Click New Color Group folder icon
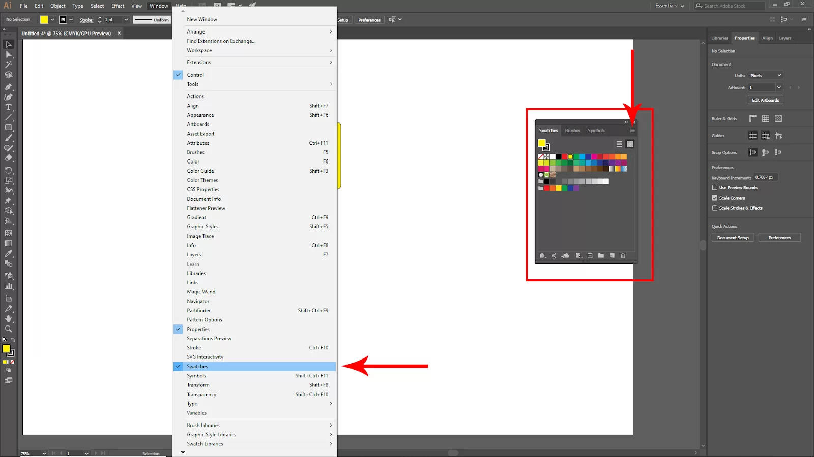This screenshot has width=814, height=457. coord(601,256)
